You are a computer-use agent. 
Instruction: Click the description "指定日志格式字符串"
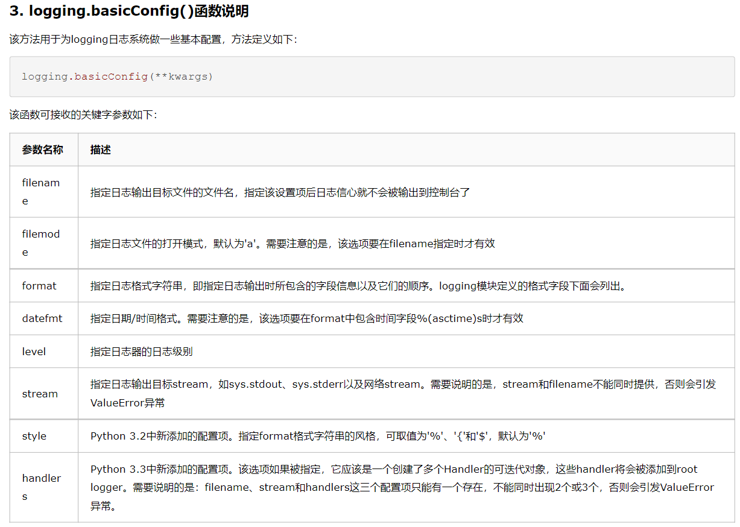pos(137,286)
